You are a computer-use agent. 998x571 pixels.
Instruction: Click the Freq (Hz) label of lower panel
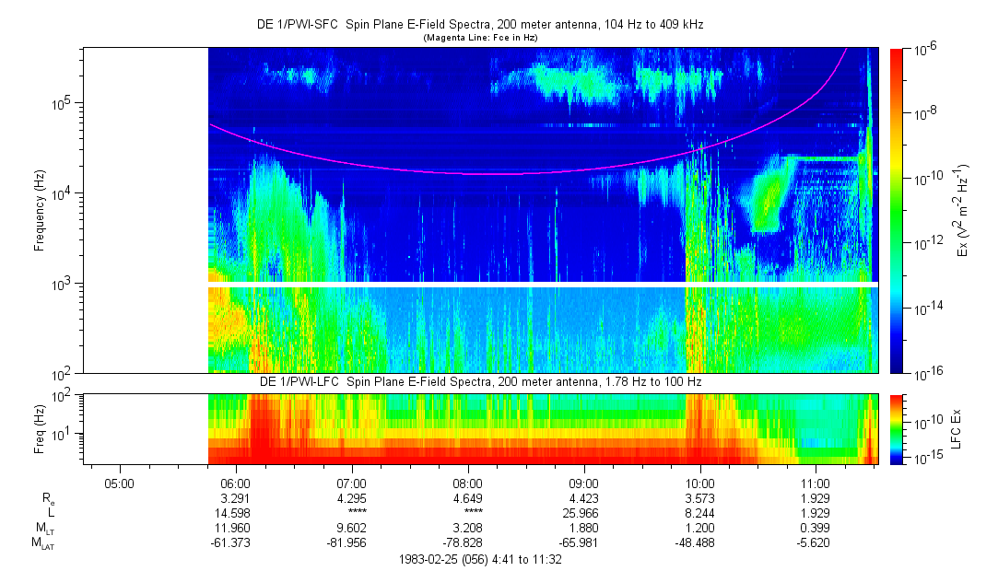pyautogui.click(x=40, y=428)
